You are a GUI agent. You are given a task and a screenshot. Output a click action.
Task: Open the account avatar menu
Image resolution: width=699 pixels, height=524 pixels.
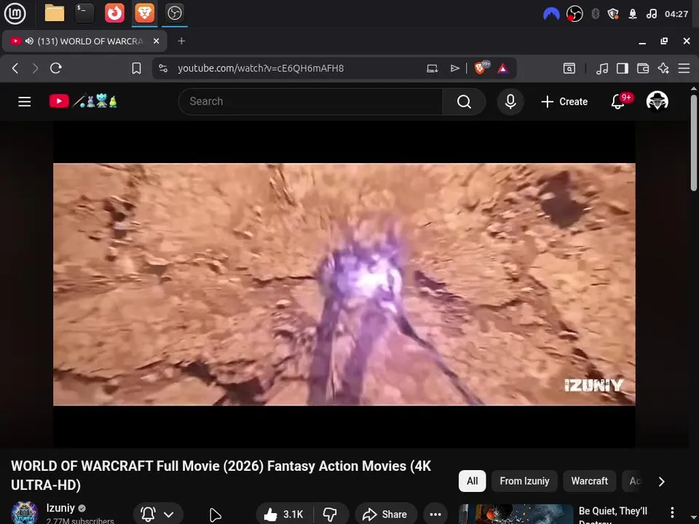(657, 101)
